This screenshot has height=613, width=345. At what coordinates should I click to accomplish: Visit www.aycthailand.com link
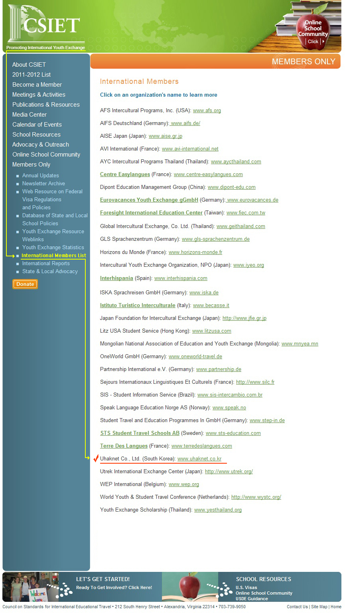(x=236, y=161)
